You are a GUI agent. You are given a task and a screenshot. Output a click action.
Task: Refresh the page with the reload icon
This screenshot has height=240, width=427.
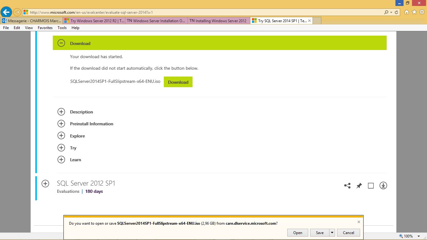(397, 12)
